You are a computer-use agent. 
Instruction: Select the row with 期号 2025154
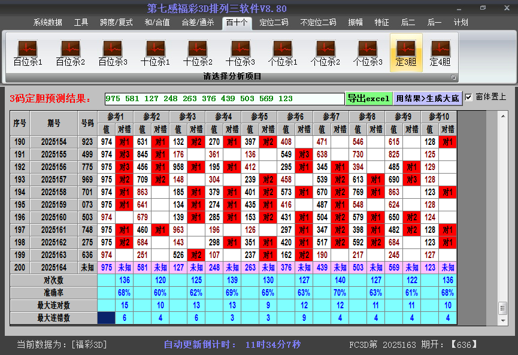point(233,142)
